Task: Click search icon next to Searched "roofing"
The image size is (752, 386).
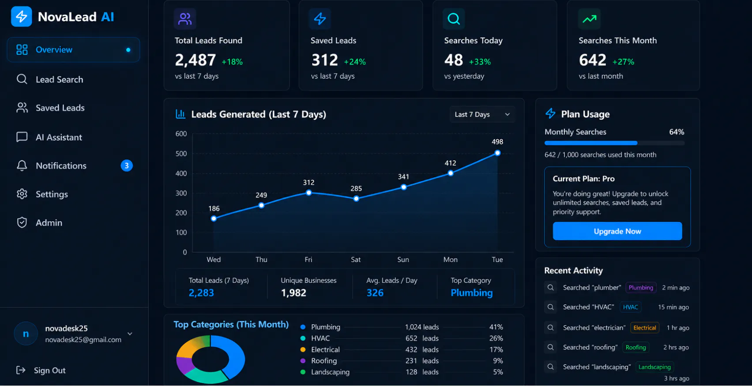Action: click(551, 347)
